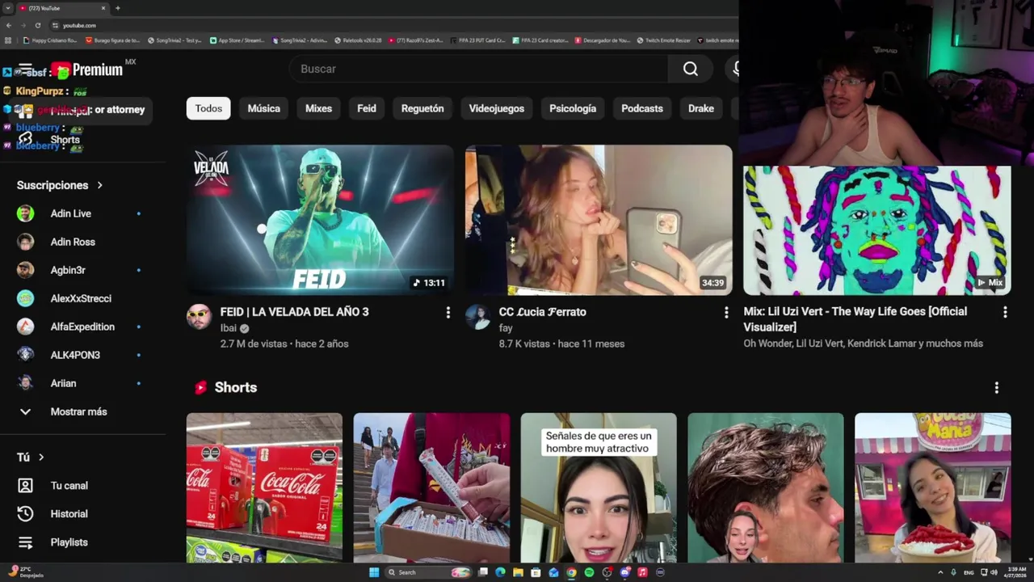
Task: Show hidden system tray icons
Action: pos(940,572)
